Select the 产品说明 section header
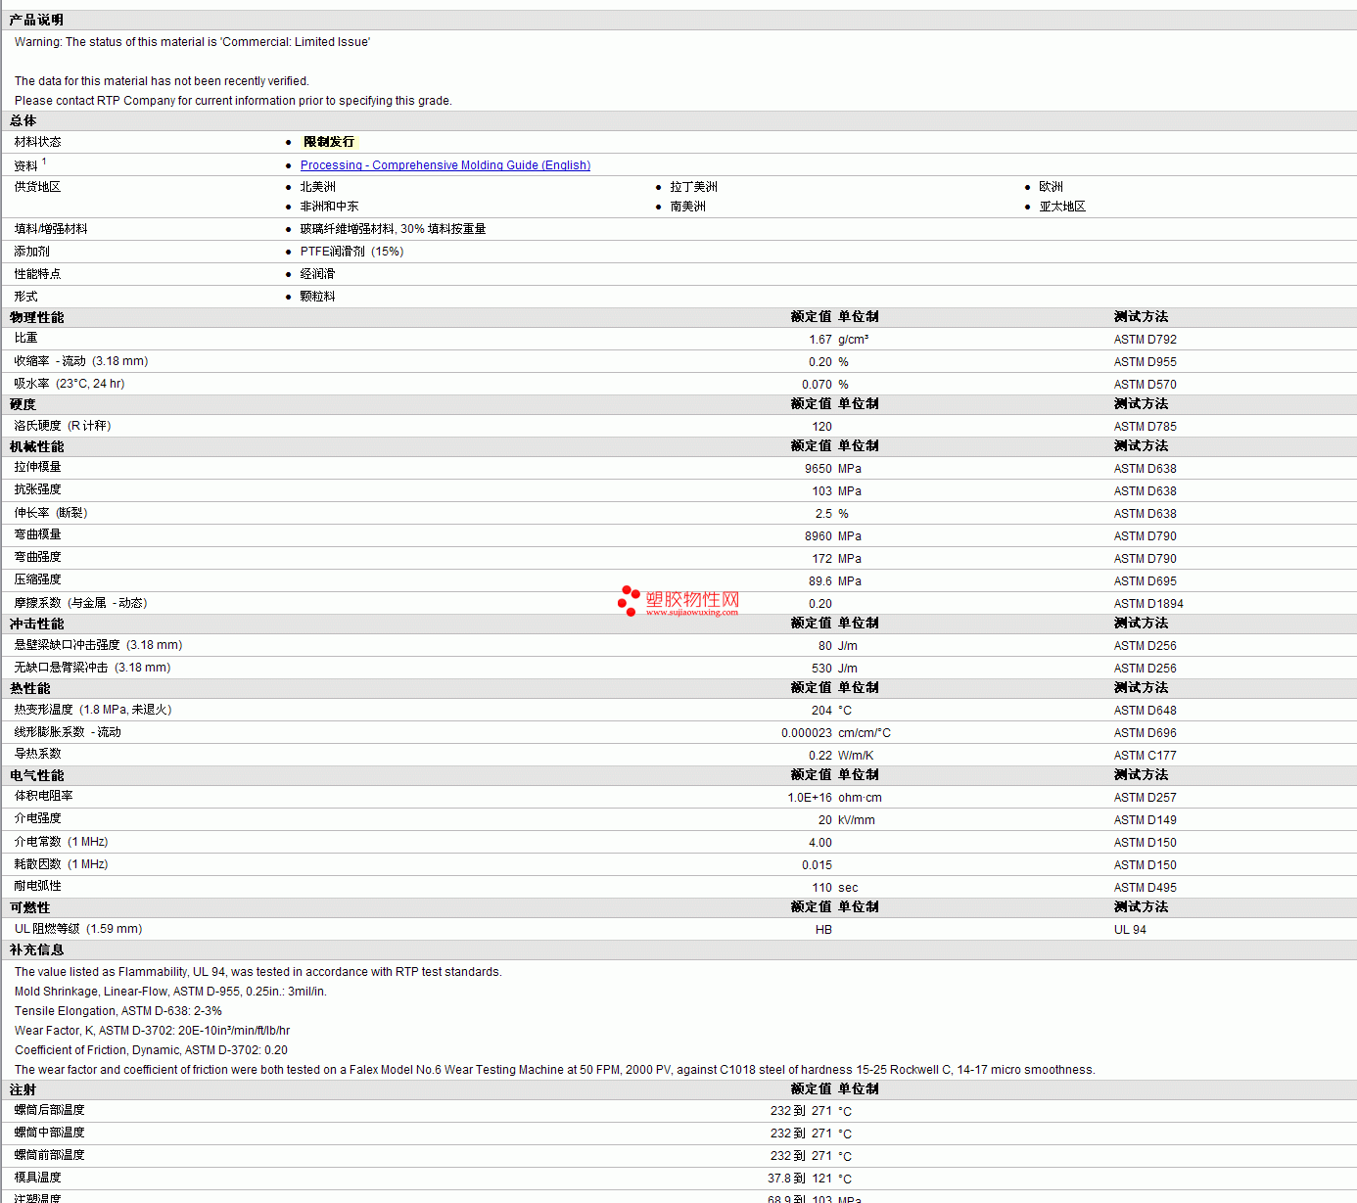 36,20
